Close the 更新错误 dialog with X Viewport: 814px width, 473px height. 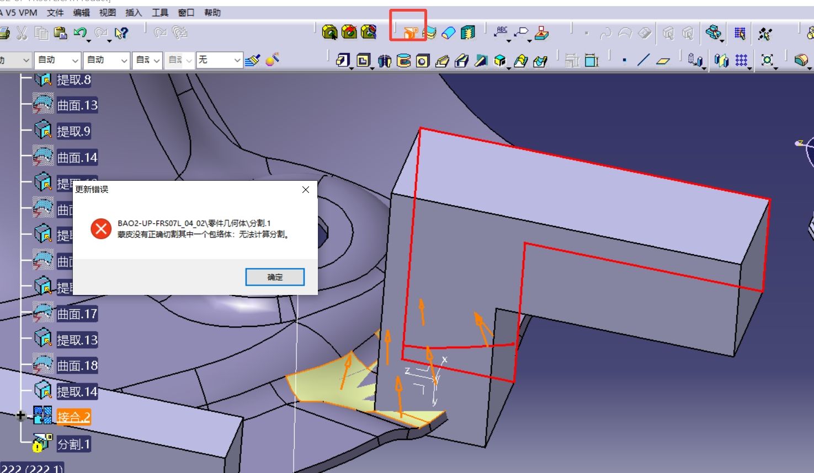point(306,190)
